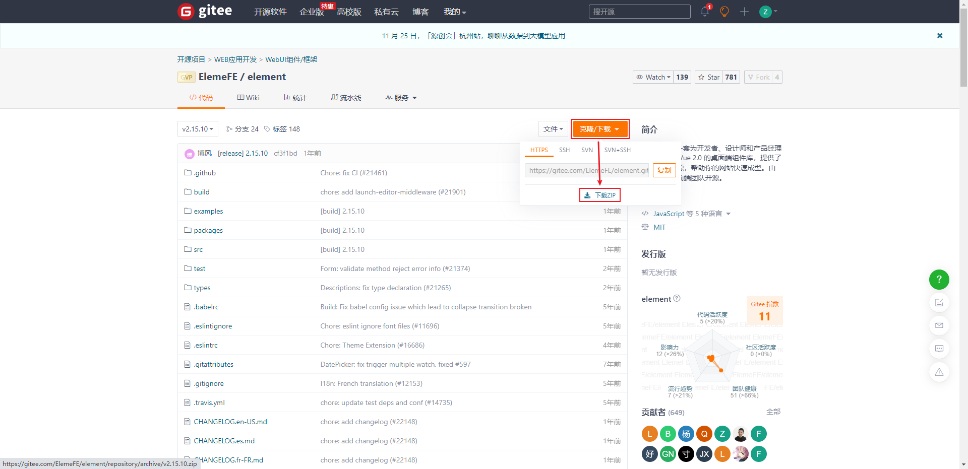Click the clone URL input field

pyautogui.click(x=587, y=170)
